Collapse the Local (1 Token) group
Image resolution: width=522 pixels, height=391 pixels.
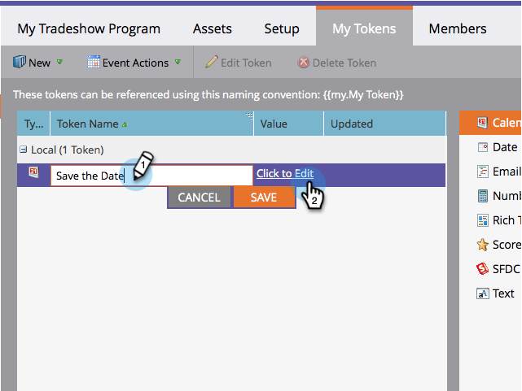coord(23,150)
